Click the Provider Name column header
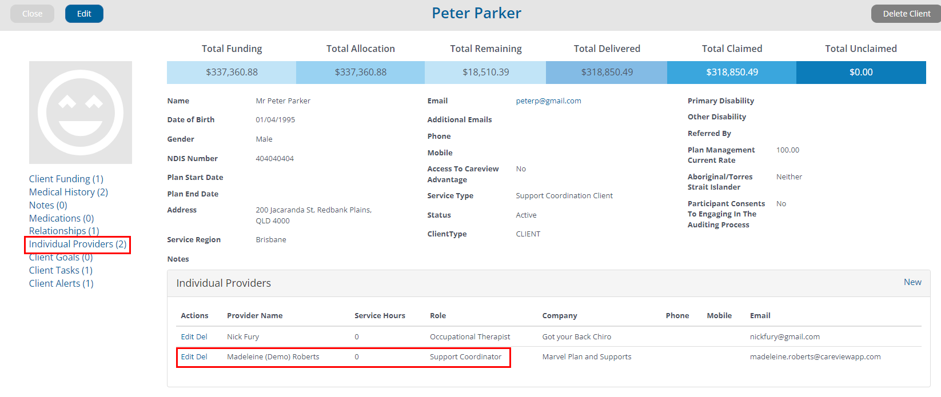 (255, 315)
